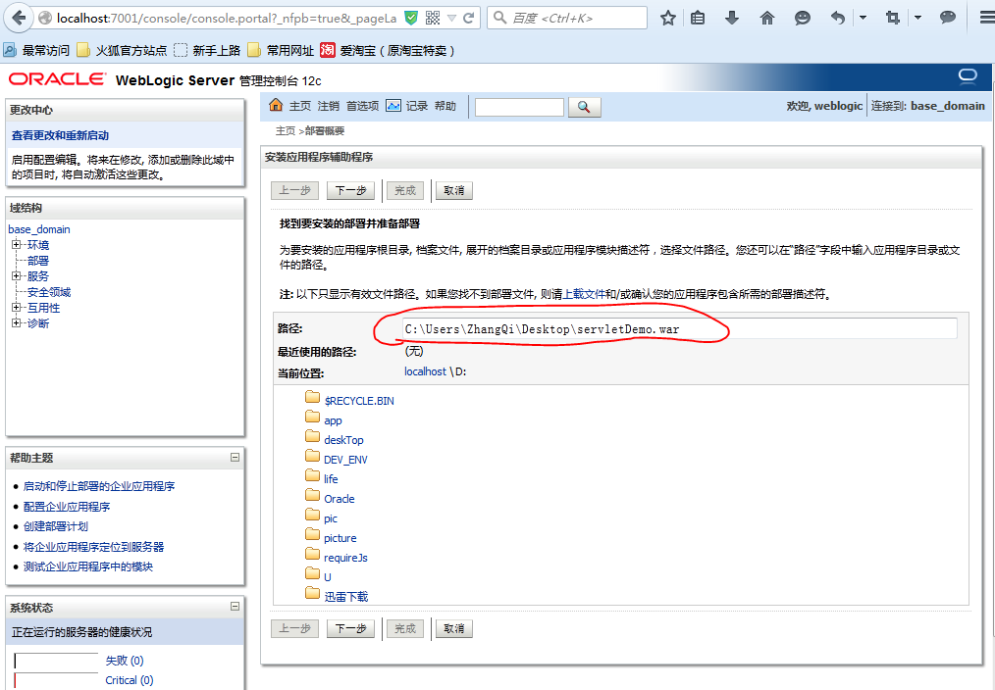Viewport: 995px width, 690px height.
Task: Click the folder icon next to Oracle
Action: (312, 496)
